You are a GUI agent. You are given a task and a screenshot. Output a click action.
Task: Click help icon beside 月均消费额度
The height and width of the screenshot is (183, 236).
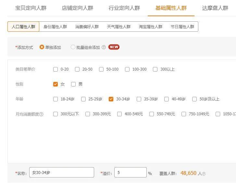(41, 114)
